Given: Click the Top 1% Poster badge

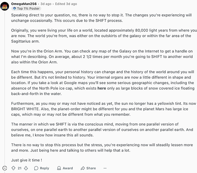Looking at the screenshot, I should (x=26, y=8).
